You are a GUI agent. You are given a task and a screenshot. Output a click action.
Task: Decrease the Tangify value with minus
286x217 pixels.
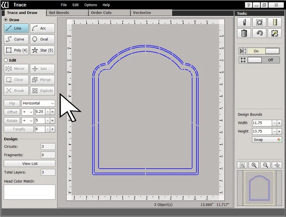(48, 129)
